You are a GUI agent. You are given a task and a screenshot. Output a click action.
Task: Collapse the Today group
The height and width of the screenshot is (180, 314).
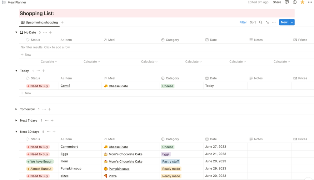tap(16, 71)
